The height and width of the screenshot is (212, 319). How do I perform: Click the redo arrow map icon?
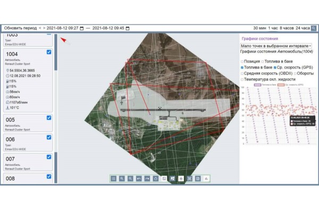[147, 179]
